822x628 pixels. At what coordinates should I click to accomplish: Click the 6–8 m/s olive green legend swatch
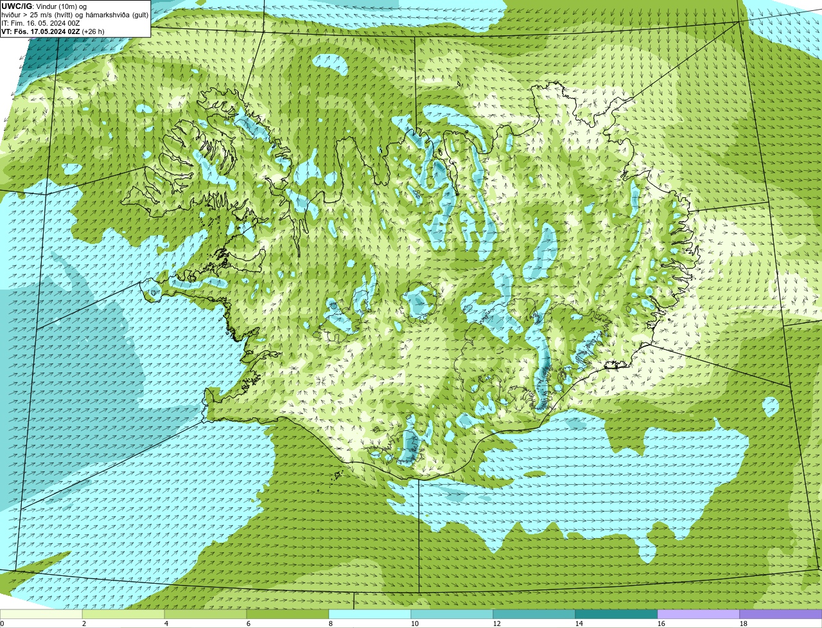point(288,615)
